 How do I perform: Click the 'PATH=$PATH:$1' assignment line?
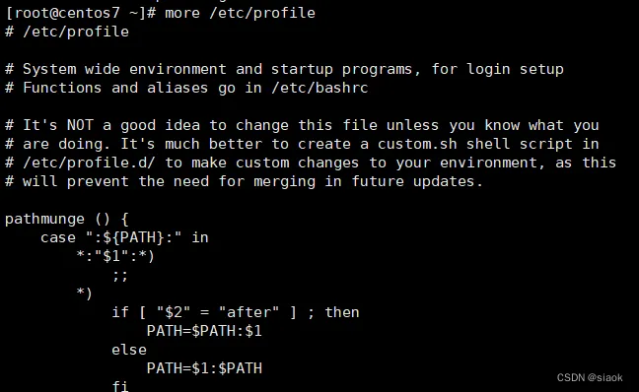click(204, 331)
